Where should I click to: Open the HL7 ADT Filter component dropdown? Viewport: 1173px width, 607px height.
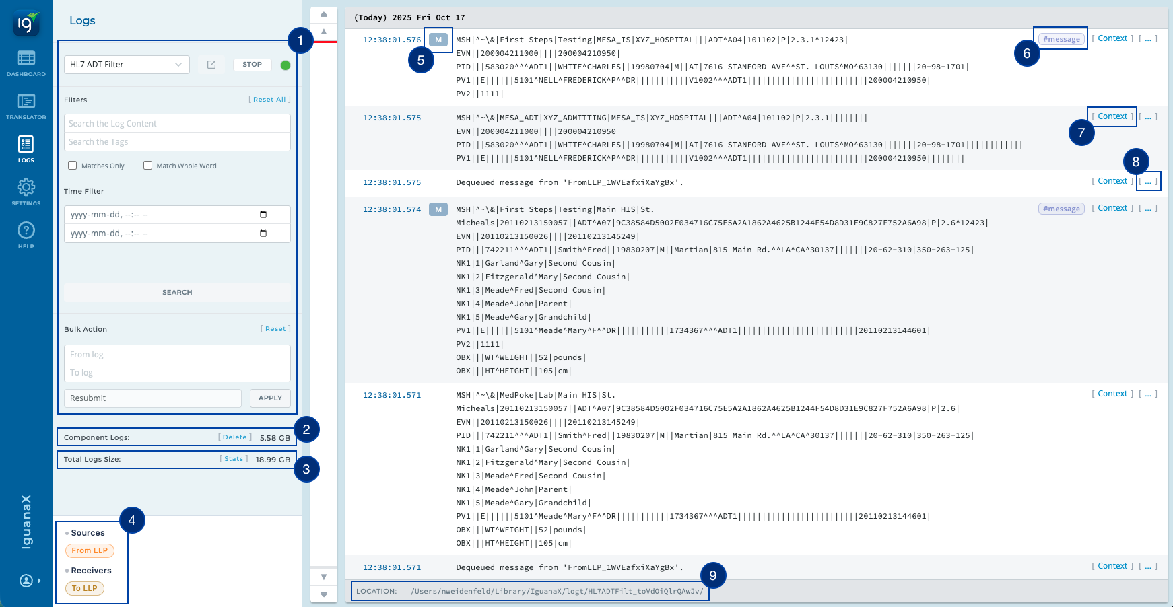[x=127, y=65]
